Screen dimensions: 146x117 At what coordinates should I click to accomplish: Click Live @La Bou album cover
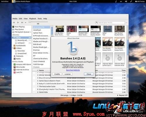pyautogui.click(x=60, y=29)
